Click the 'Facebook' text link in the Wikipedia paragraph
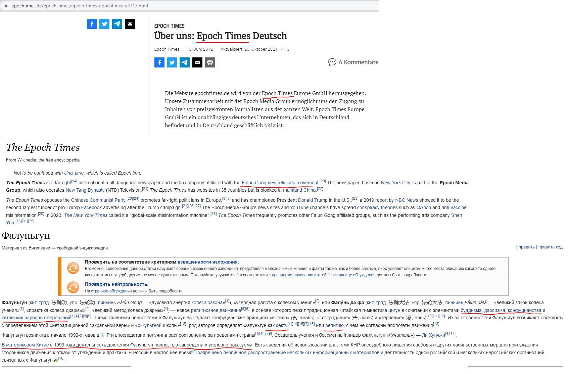 tap(91, 207)
